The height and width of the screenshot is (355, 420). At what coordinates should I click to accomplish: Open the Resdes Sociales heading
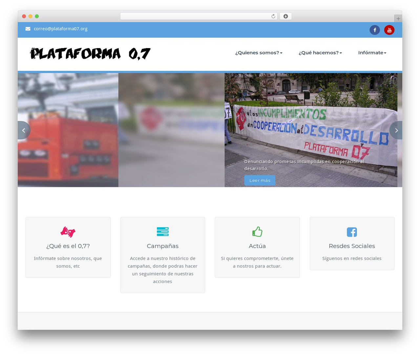pos(352,246)
